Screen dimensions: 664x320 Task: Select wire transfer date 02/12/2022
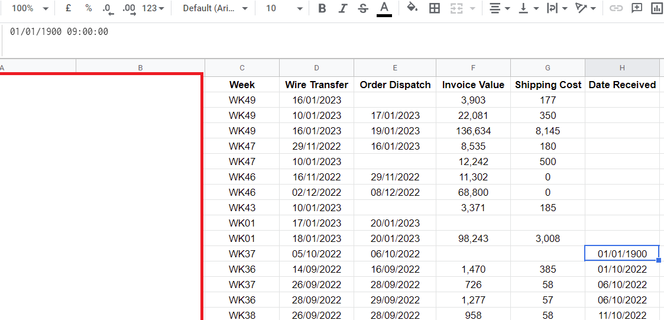pyautogui.click(x=317, y=192)
